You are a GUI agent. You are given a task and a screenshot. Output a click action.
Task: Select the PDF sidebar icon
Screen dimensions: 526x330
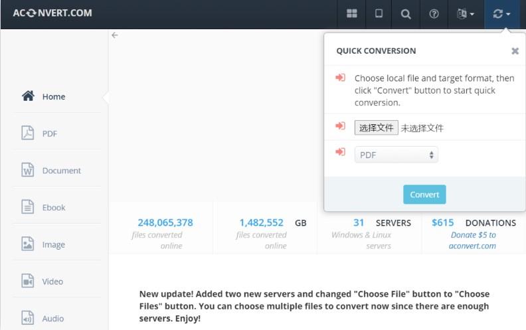coord(27,133)
